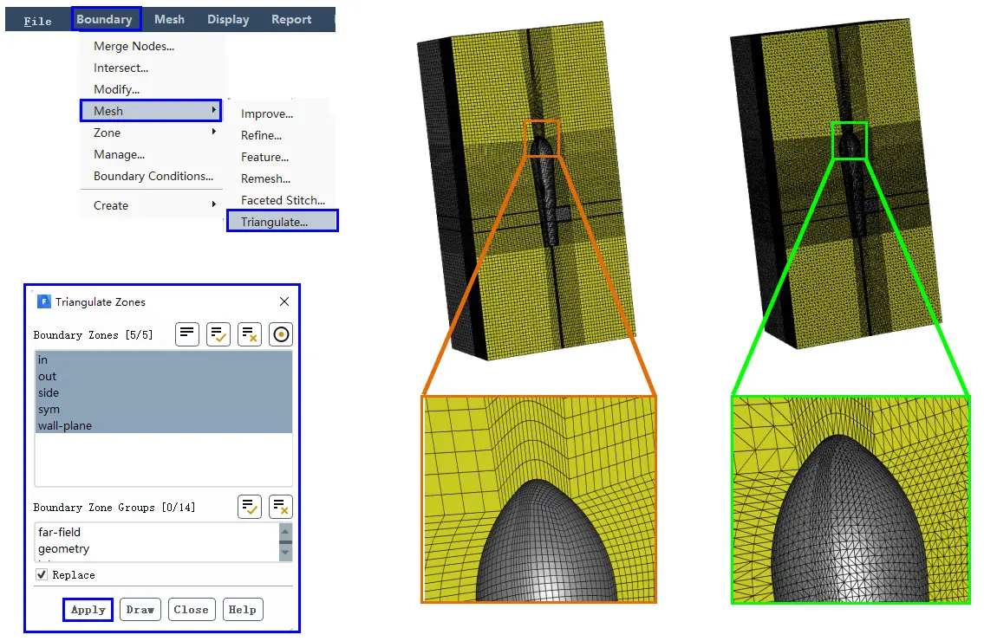This screenshot has height=641, width=984.
Task: Open the Display menu
Action: 228,19
